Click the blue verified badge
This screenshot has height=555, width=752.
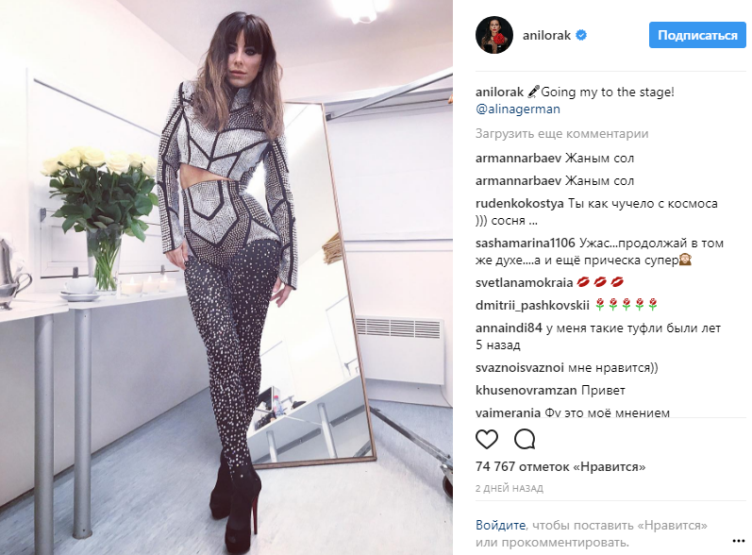[x=581, y=35]
